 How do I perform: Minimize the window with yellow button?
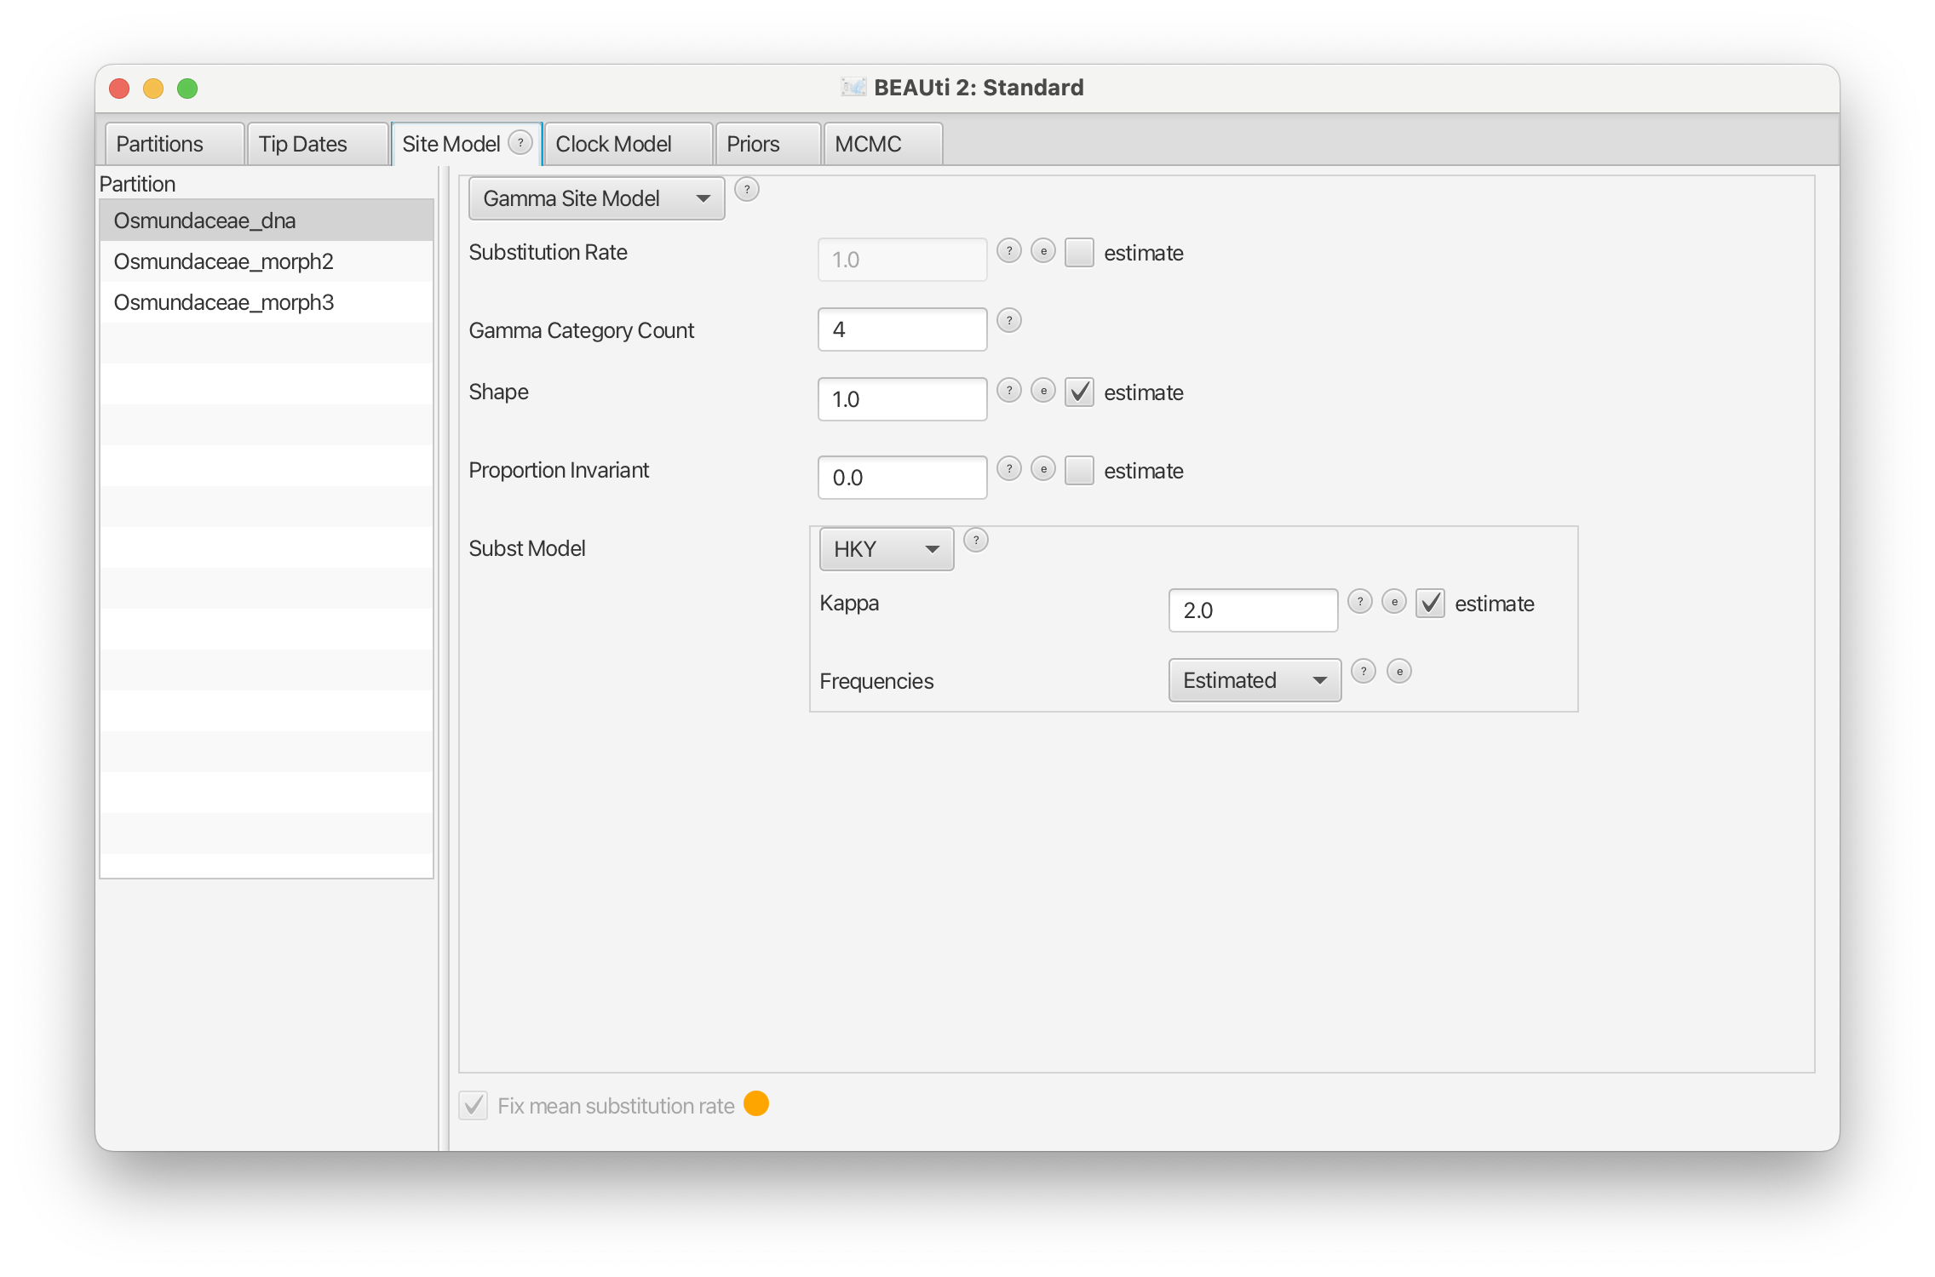(x=153, y=89)
